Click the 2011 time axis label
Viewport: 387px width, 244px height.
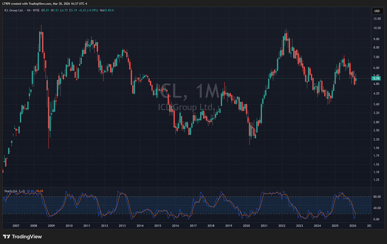point(87,226)
